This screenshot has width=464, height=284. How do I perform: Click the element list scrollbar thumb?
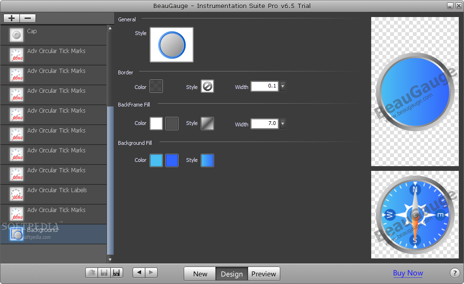point(110,180)
